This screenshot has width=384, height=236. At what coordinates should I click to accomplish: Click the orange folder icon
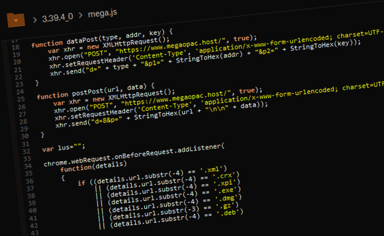[x=15, y=20]
